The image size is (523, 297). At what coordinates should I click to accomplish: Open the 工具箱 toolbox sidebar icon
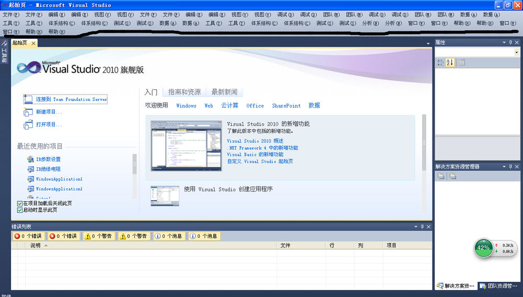tap(4, 51)
